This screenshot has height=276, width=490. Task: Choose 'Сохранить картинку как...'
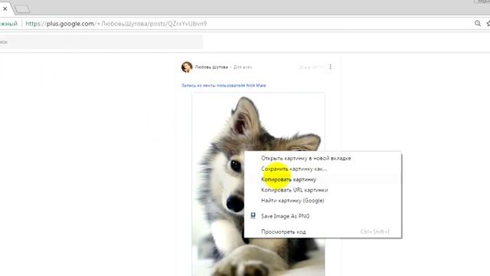pyautogui.click(x=323, y=169)
